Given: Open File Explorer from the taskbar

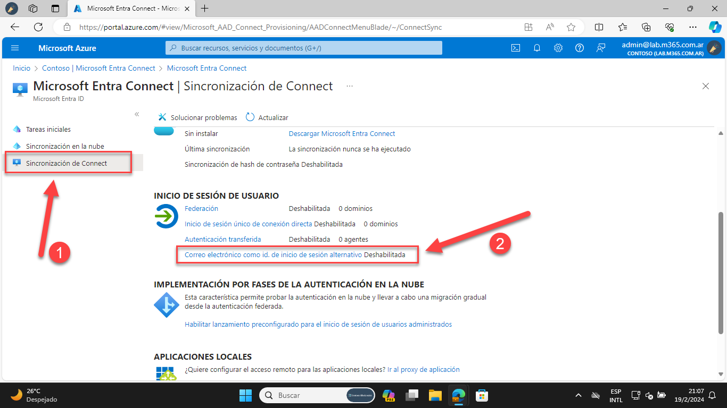Looking at the screenshot, I should click(x=435, y=395).
